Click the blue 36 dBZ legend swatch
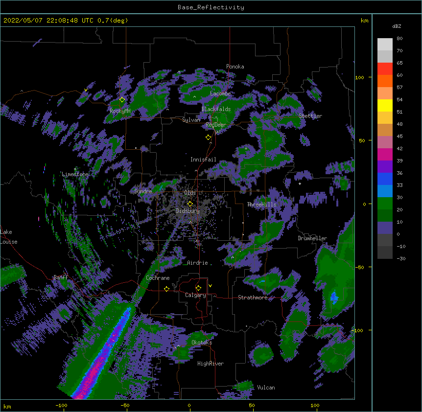This screenshot has height=412, width=422. [385, 179]
